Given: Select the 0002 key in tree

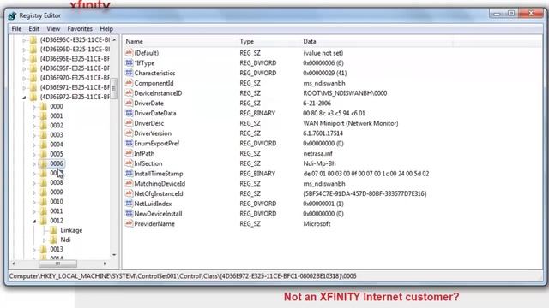Looking at the screenshot, I should tap(57, 126).
